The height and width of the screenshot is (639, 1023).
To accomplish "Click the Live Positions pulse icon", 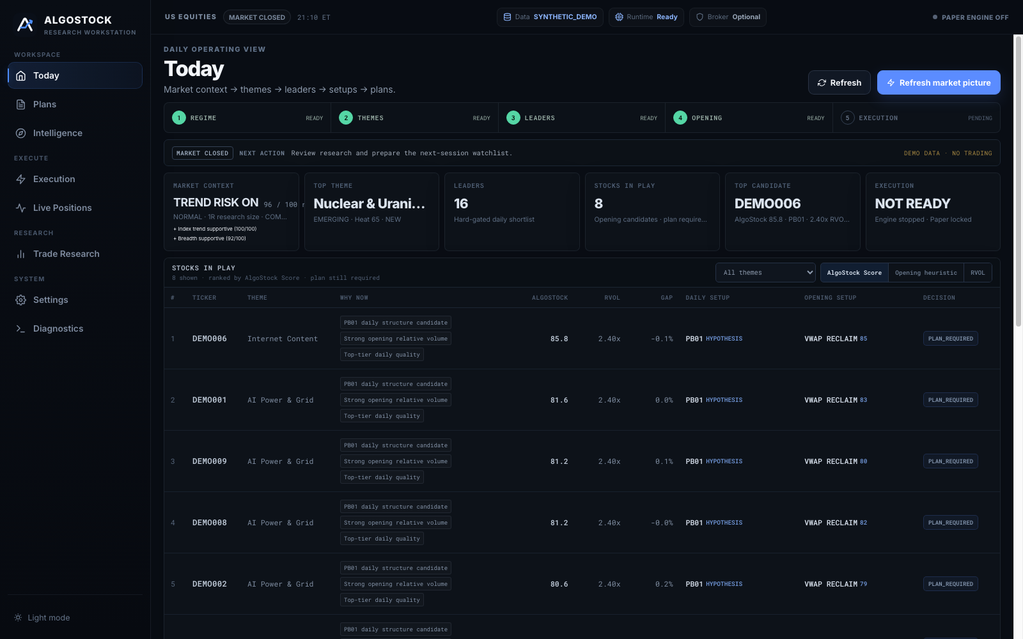I will (x=21, y=208).
